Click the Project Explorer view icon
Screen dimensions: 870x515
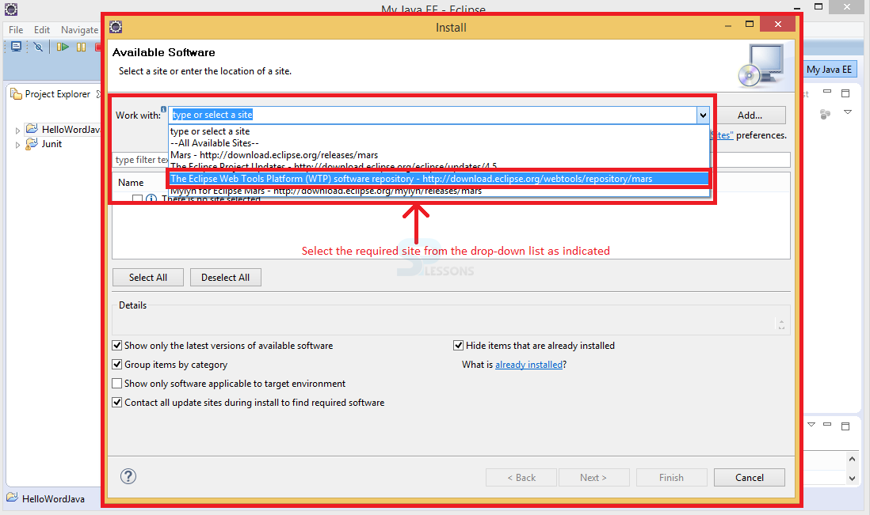[x=16, y=94]
